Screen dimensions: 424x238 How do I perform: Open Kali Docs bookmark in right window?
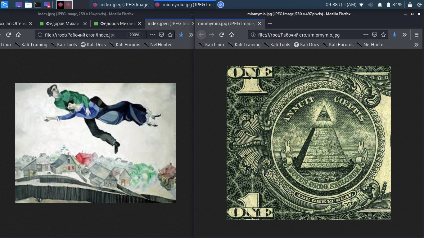tap(306, 45)
